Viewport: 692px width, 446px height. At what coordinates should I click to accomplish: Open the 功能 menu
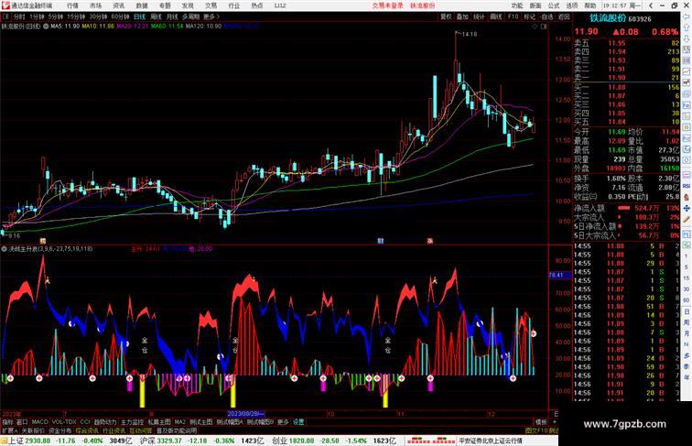point(517,5)
